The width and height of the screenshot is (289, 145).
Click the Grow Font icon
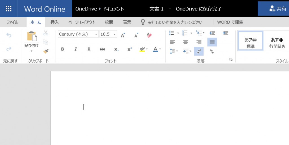(123, 35)
